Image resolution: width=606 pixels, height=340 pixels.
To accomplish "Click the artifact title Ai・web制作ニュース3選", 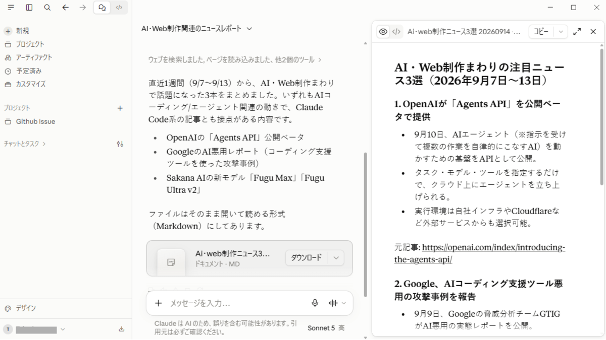I will [464, 32].
